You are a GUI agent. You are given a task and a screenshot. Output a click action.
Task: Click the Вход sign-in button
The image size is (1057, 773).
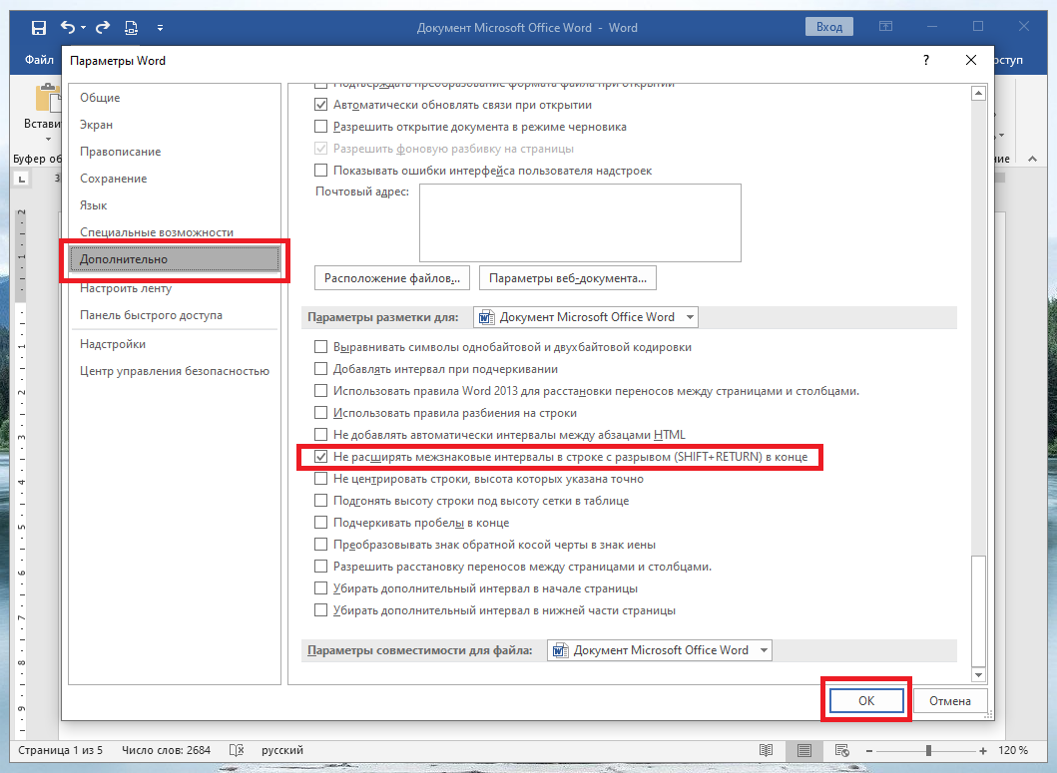click(x=829, y=27)
